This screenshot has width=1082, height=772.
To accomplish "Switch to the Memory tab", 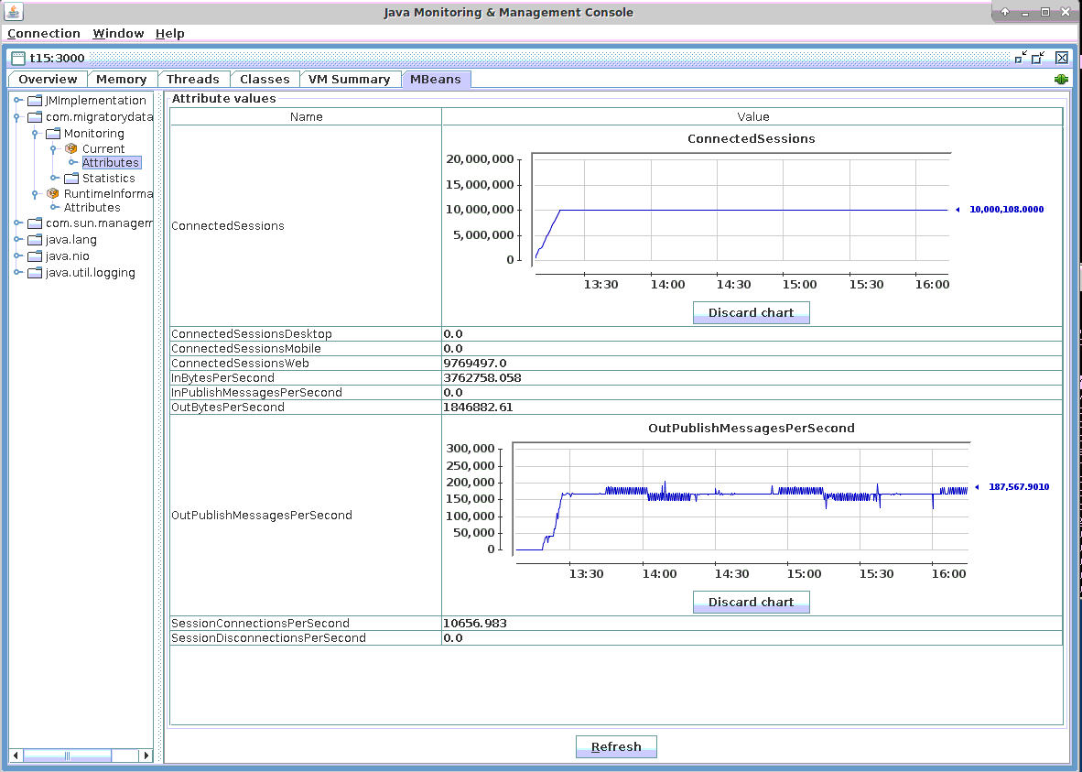I will click(x=122, y=79).
